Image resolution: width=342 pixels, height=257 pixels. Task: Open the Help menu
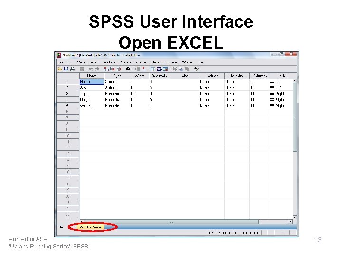[x=202, y=62]
